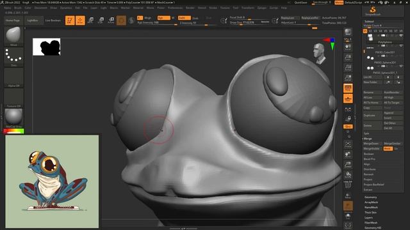Toggle the Persp perspective button
This screenshot has width=410, height=230.
[348, 88]
